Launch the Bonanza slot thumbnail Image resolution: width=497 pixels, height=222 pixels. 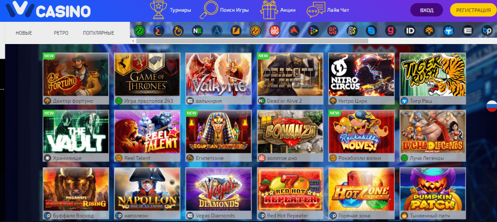(290, 132)
